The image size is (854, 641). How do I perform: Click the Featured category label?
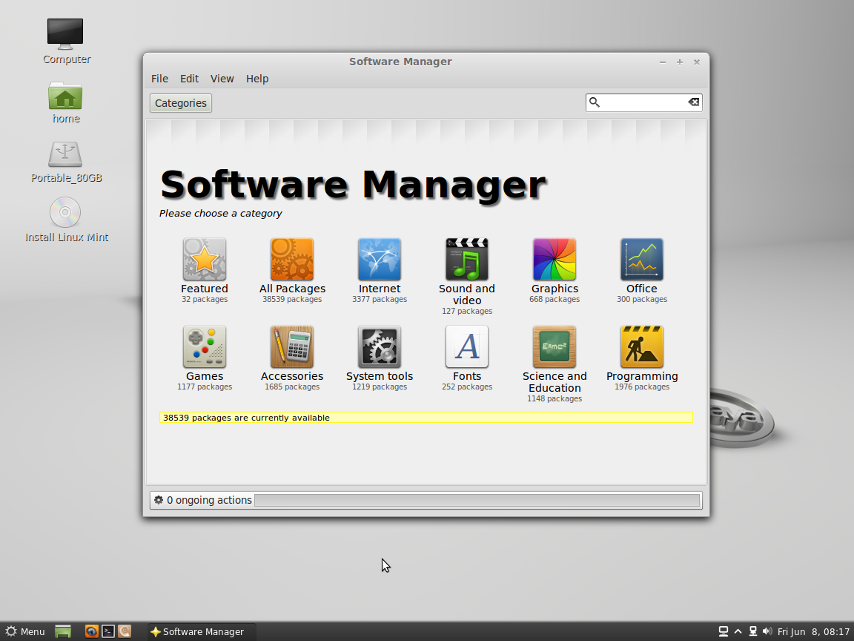pyautogui.click(x=205, y=289)
